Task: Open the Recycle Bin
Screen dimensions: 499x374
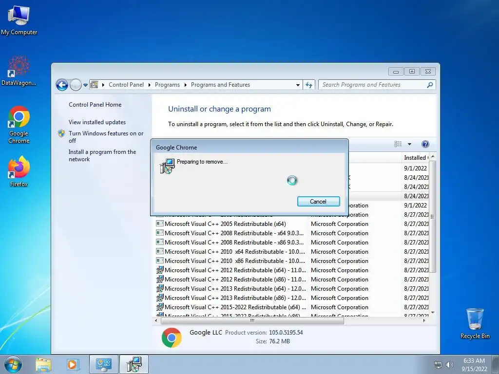Action: (x=475, y=323)
